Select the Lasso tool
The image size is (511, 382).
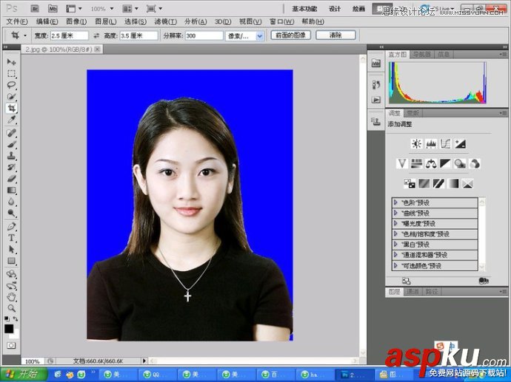point(11,85)
